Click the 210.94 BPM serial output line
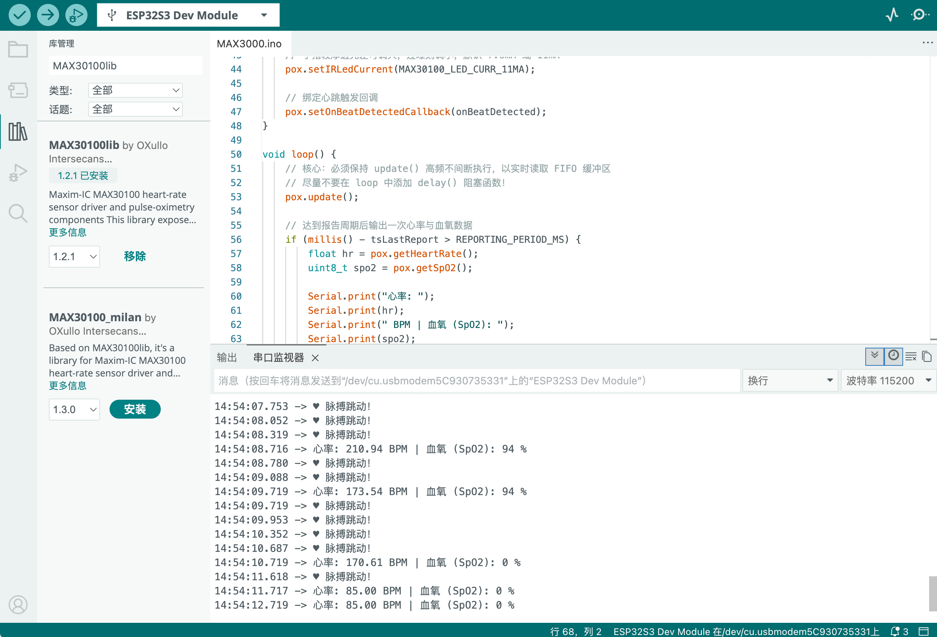Screen dimensions: 937x637 370,449
